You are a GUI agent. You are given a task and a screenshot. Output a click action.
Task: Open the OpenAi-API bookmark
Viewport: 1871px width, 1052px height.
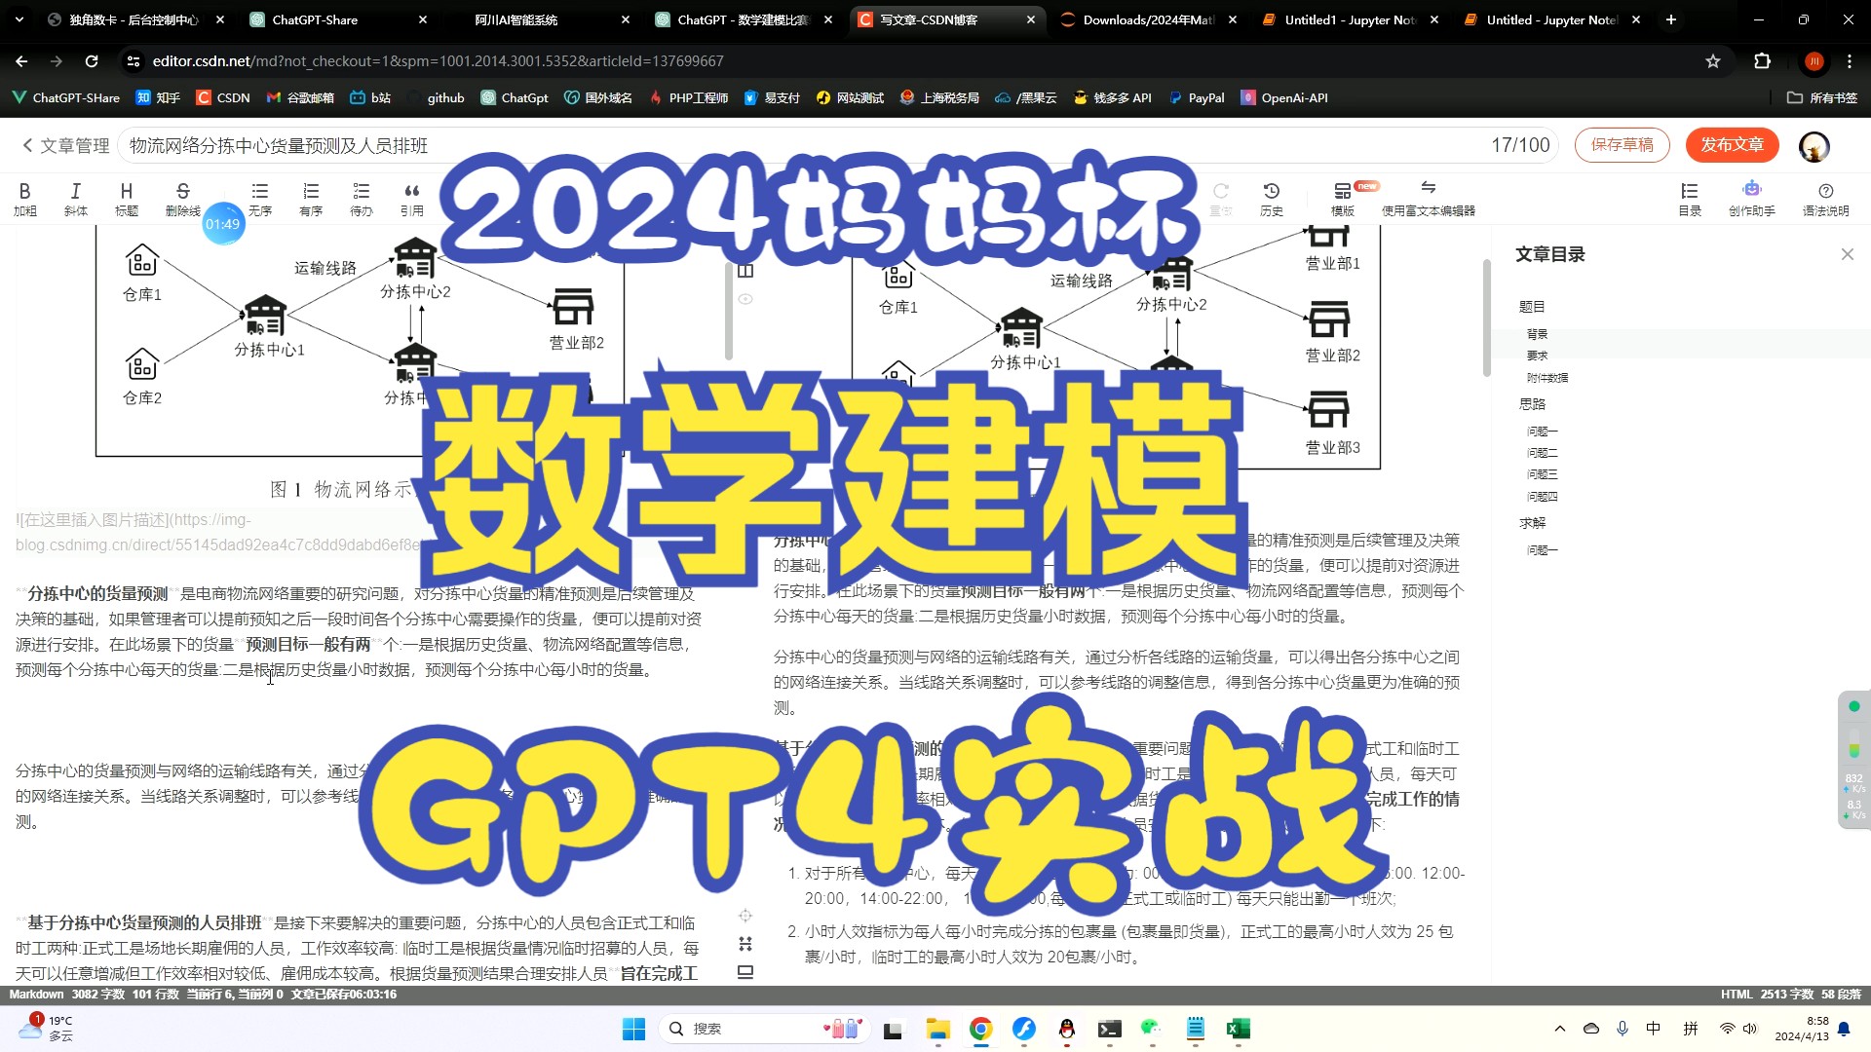[x=1284, y=97]
